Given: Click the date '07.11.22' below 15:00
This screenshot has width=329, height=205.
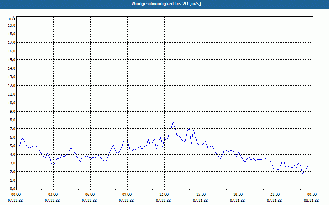Looking at the screenshot, I should click(200, 200).
